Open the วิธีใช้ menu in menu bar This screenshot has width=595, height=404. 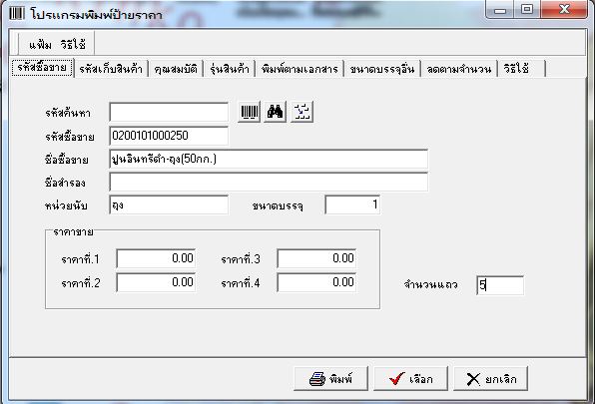pos(73,45)
